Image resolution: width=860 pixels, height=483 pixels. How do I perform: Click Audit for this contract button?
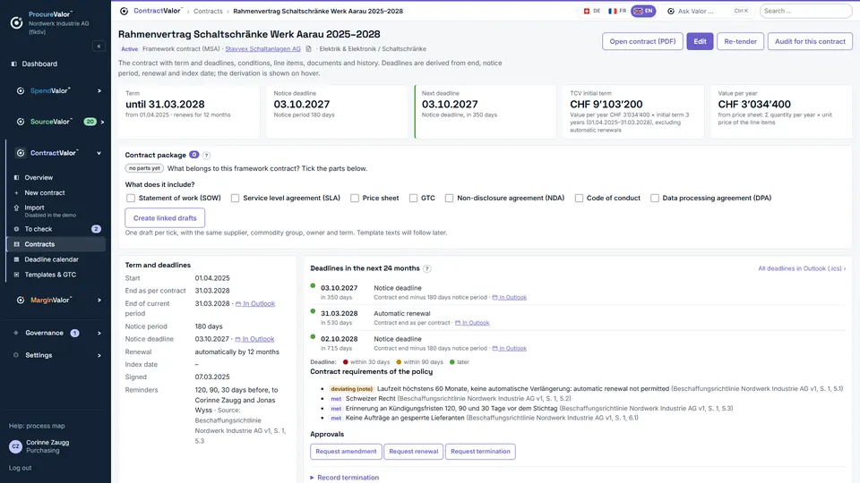pyautogui.click(x=810, y=42)
